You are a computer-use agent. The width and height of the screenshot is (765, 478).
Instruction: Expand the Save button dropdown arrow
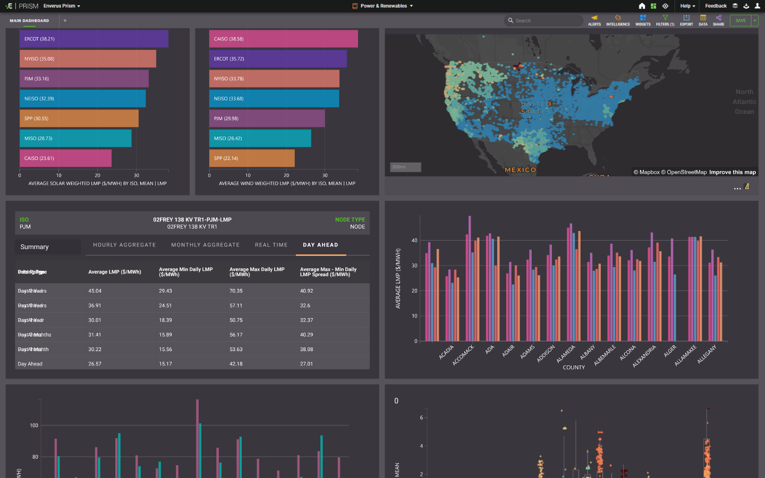click(754, 21)
